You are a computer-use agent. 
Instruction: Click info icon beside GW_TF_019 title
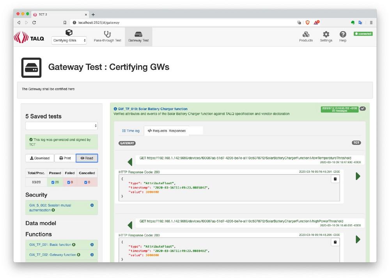[x=115, y=109]
